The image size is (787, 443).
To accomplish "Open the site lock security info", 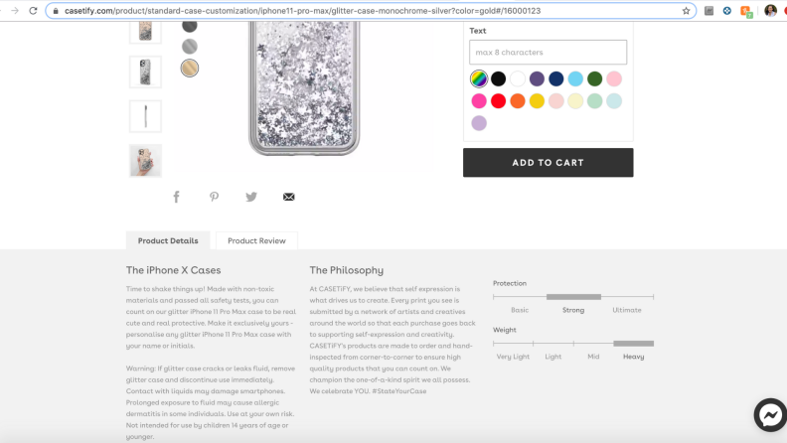I will (x=56, y=11).
